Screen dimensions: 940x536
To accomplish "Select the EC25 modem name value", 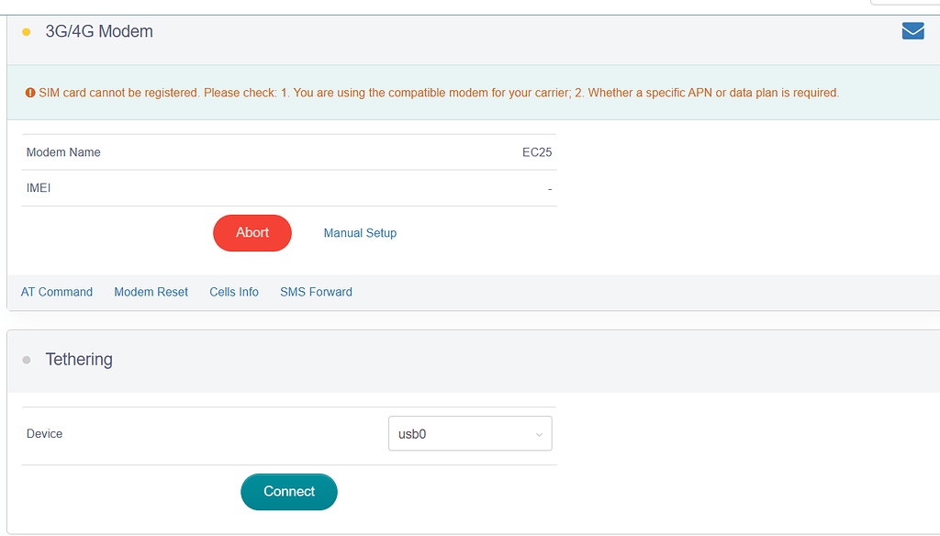I will (537, 152).
